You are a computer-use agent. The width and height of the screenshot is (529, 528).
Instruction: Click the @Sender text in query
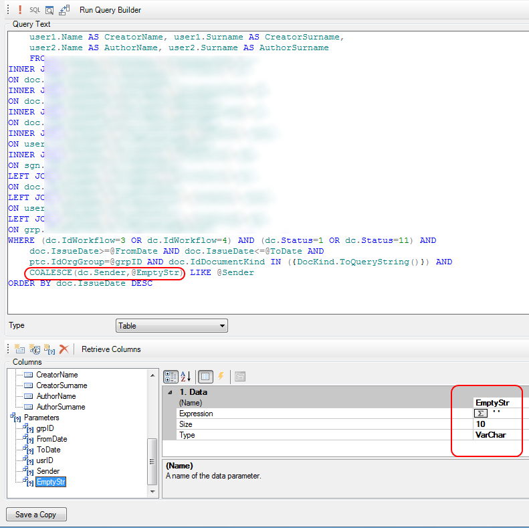(x=235, y=273)
